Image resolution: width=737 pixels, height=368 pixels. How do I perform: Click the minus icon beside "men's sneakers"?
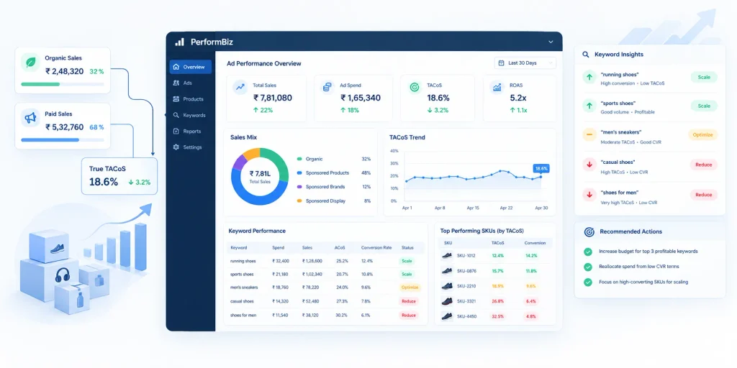589,135
